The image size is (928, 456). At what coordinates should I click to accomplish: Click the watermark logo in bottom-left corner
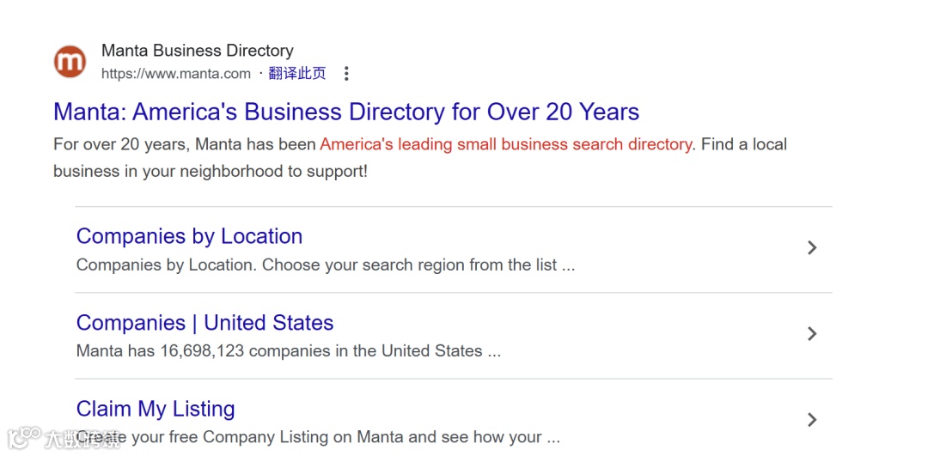coord(24,438)
